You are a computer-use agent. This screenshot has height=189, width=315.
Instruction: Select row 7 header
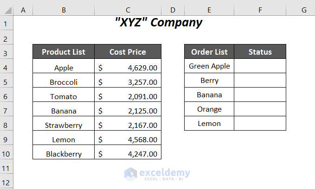point(7,111)
